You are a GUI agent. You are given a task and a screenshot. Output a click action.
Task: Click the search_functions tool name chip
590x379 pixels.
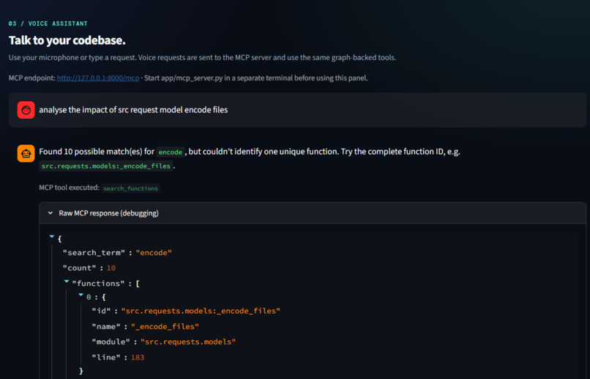tap(130, 188)
